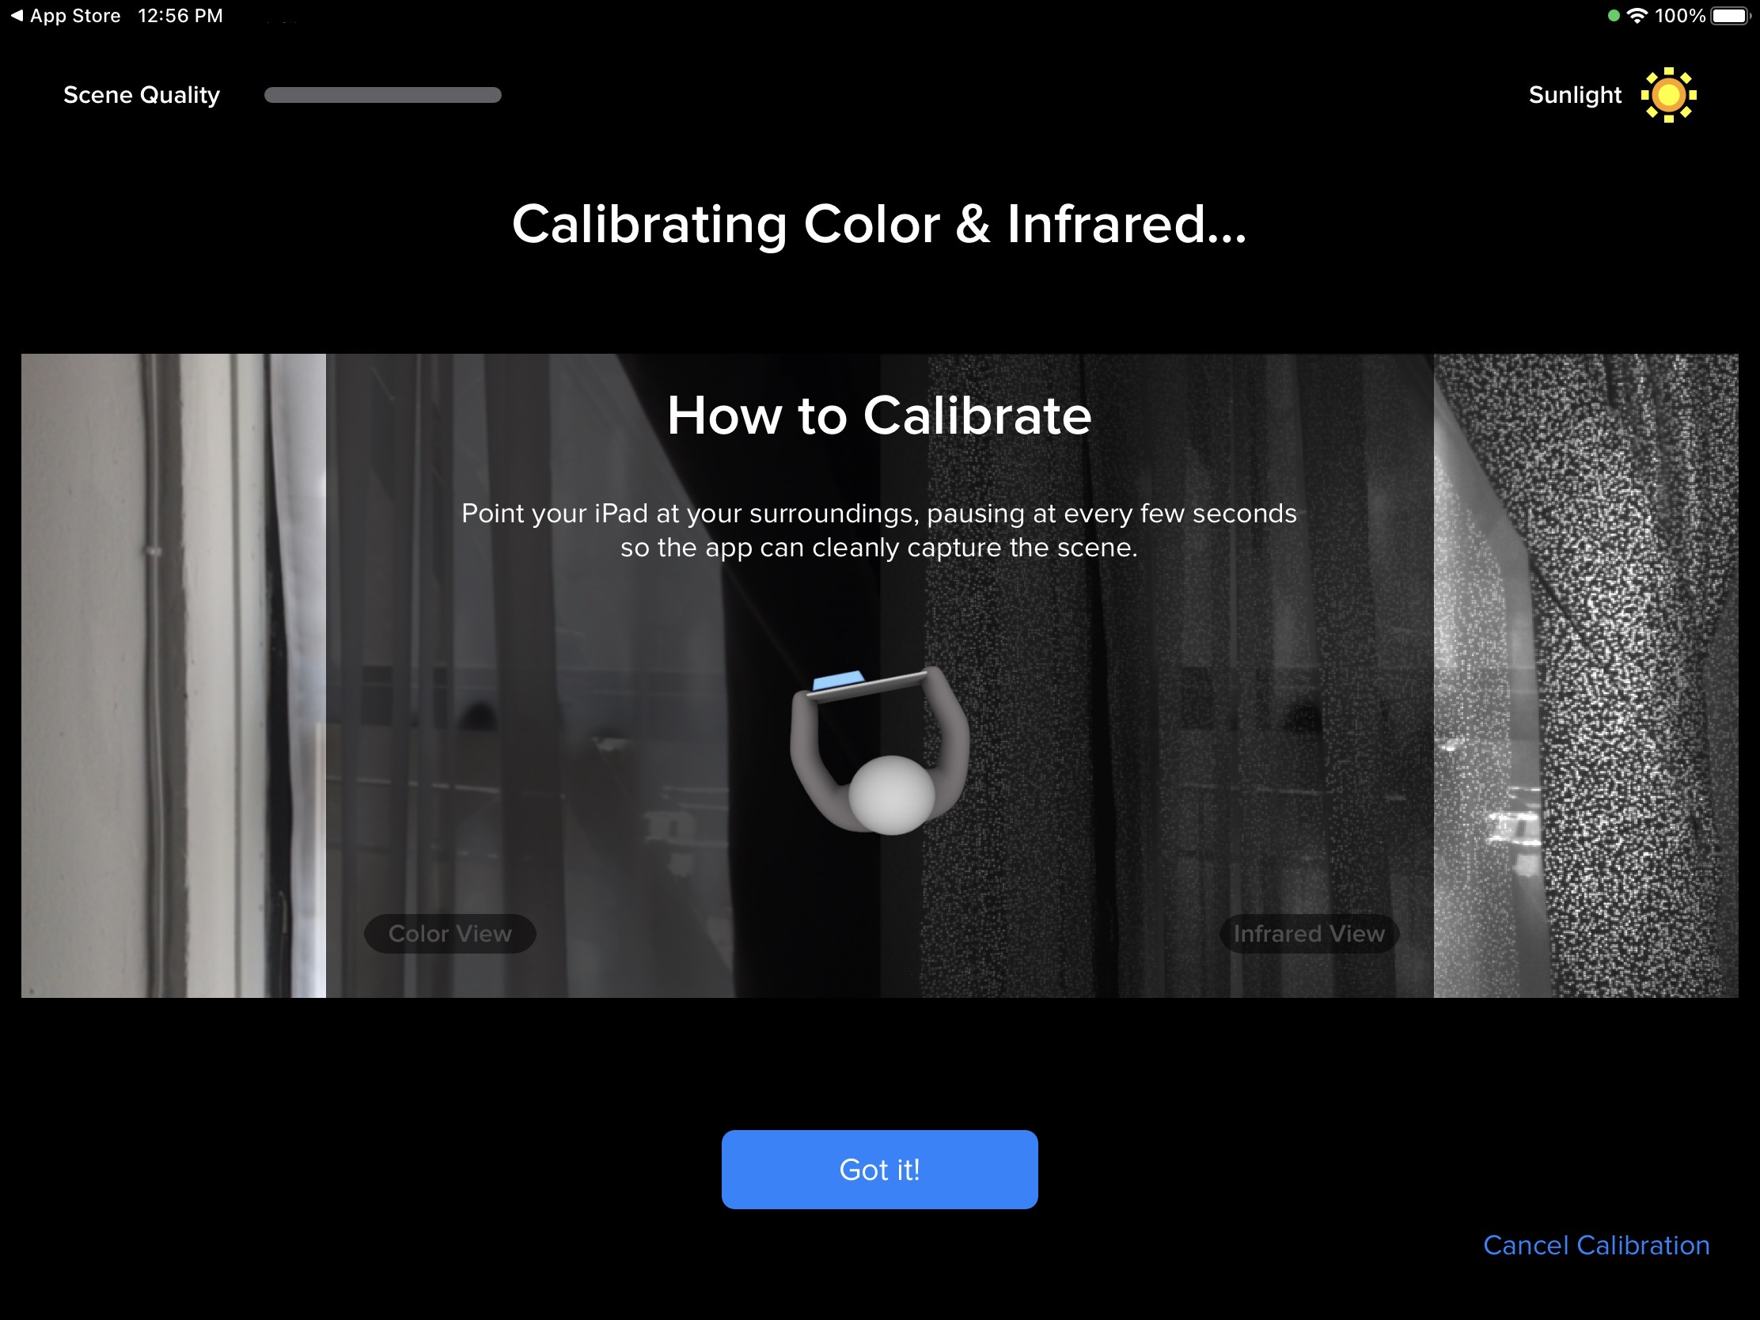Tap the 12:56 PM clock
The height and width of the screenshot is (1320, 1760).
[x=180, y=16]
